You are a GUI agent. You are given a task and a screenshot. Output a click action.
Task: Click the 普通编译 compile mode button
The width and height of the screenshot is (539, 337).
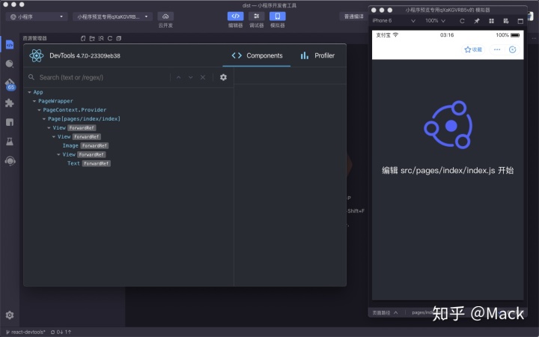(x=353, y=16)
